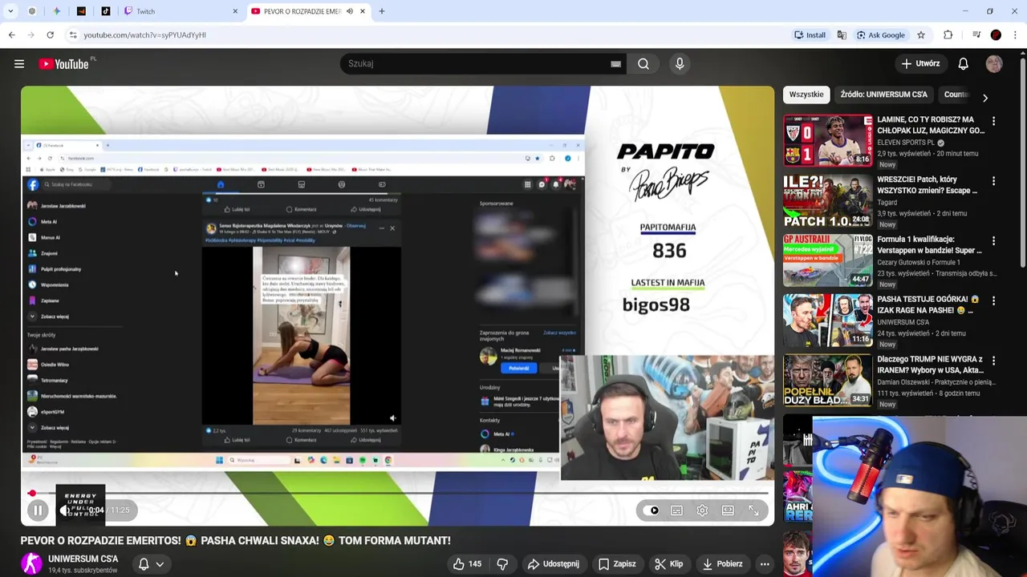The height and width of the screenshot is (577, 1027).
Task: Bookmark this page with star
Action: click(x=921, y=35)
